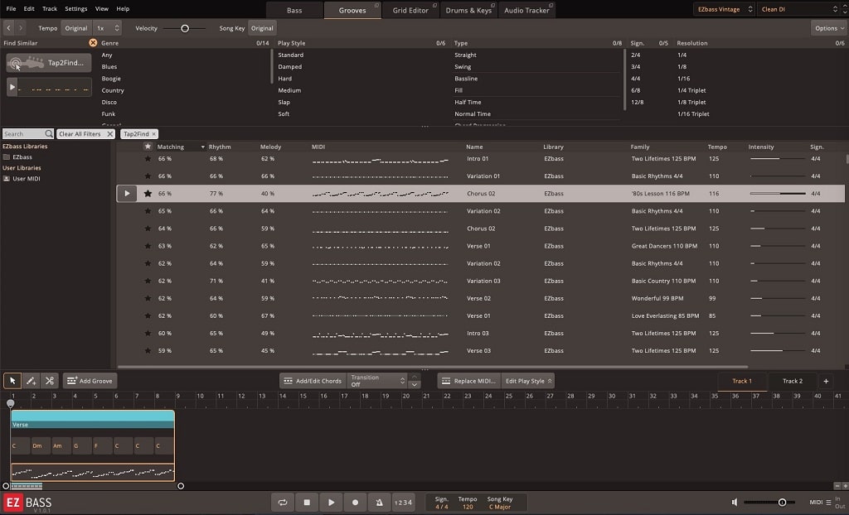Open Add/Edit Chords
Image resolution: width=849 pixels, height=515 pixels.
click(x=313, y=381)
